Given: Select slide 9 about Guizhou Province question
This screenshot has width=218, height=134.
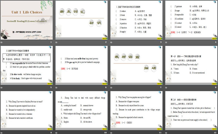Looking at the screenshot, I should click(x=27, y=111).
